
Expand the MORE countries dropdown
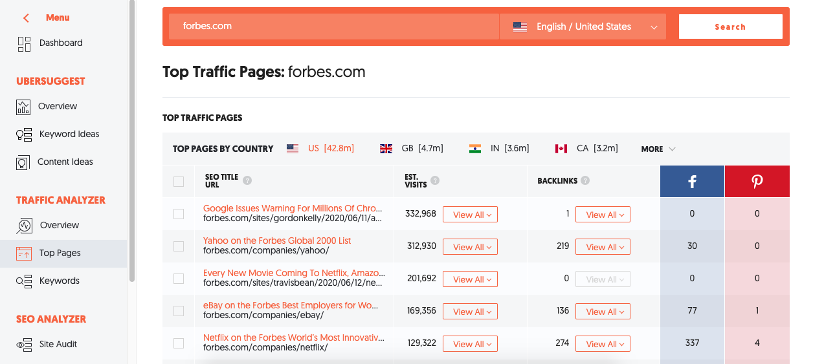(658, 149)
